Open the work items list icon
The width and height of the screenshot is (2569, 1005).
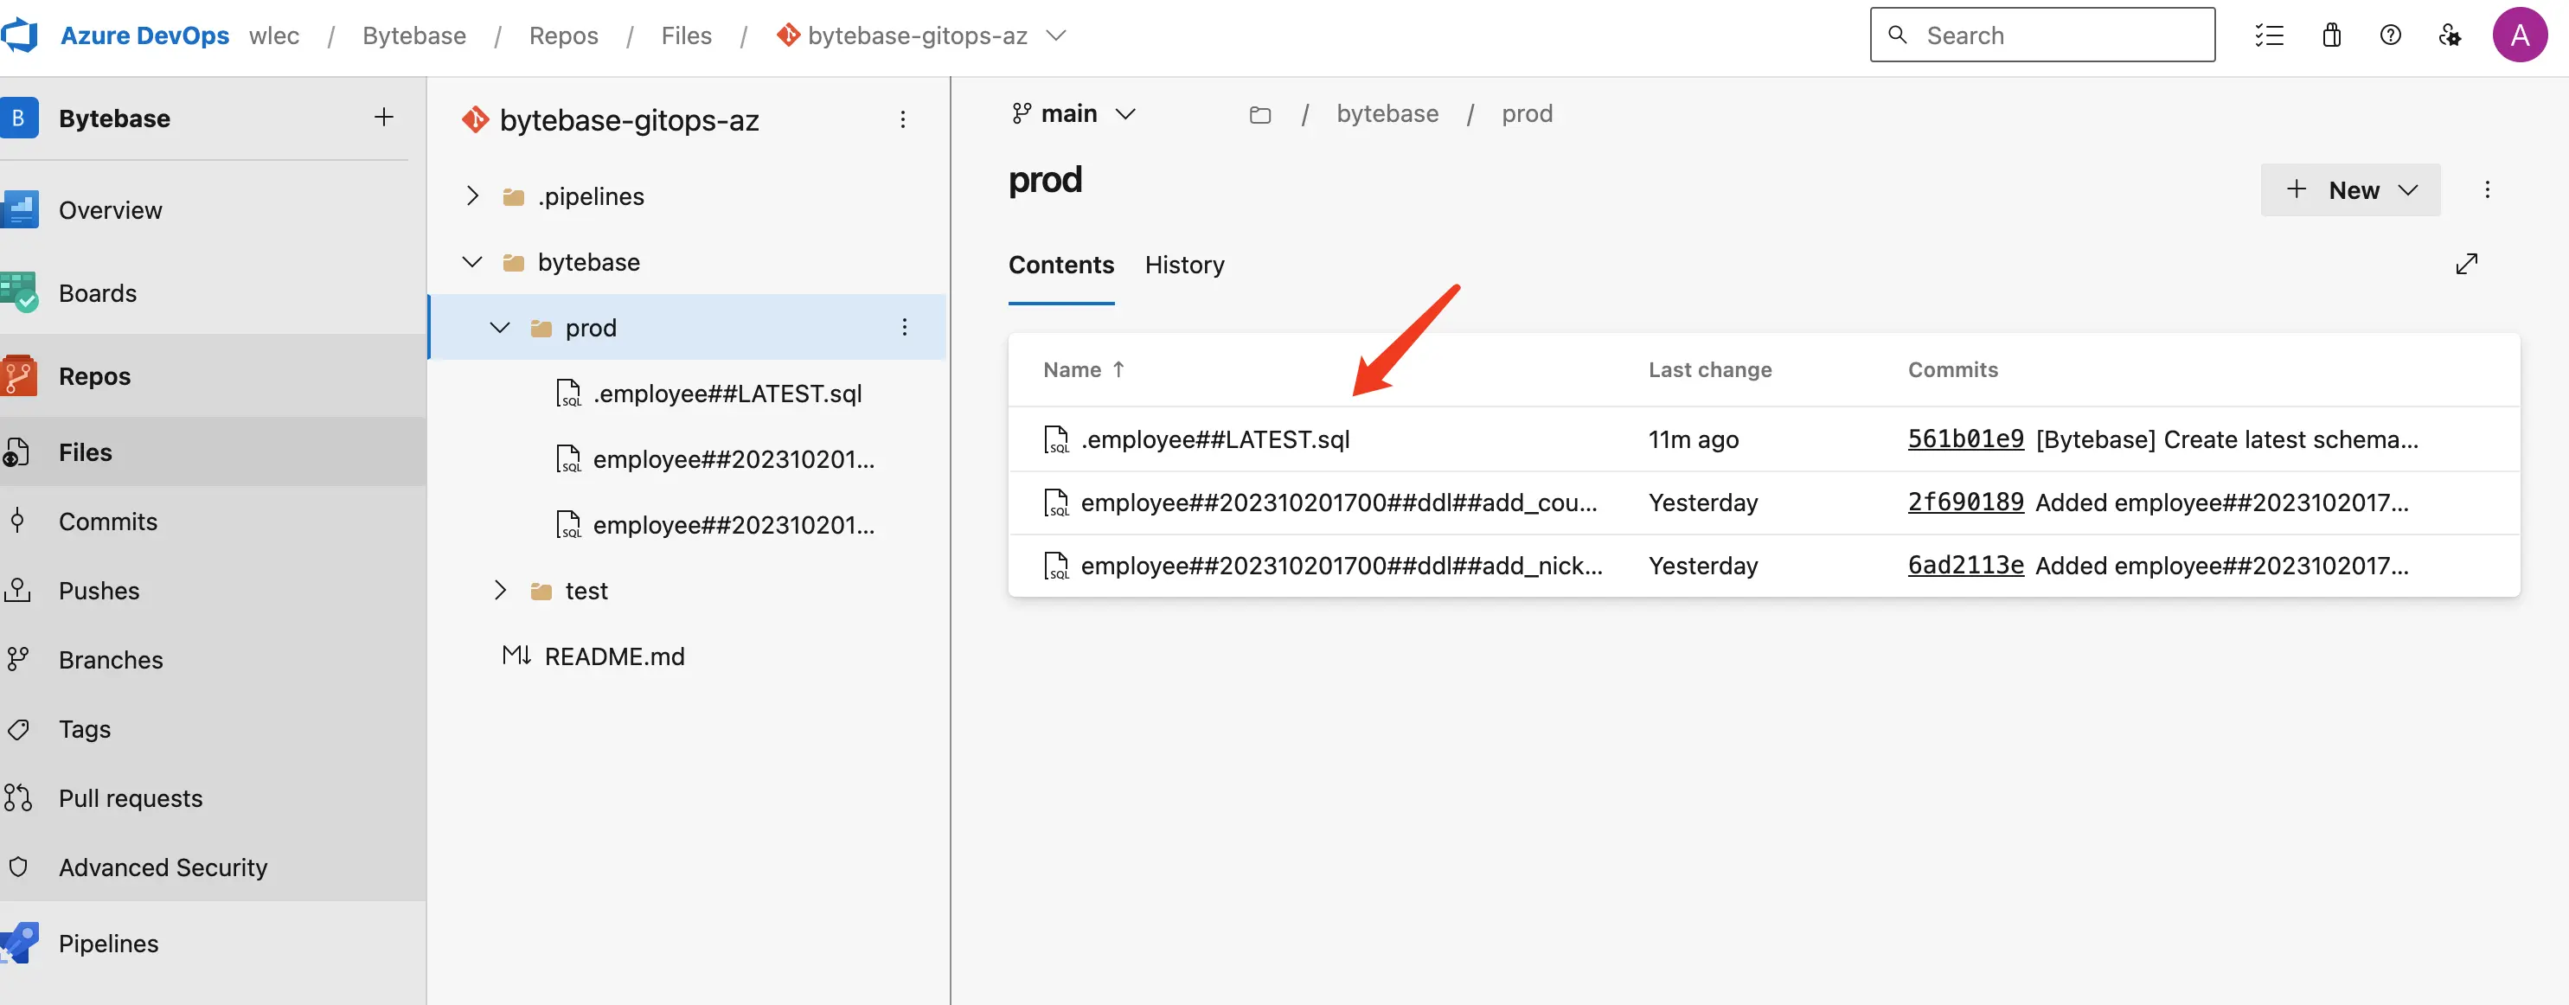coord(2269,36)
